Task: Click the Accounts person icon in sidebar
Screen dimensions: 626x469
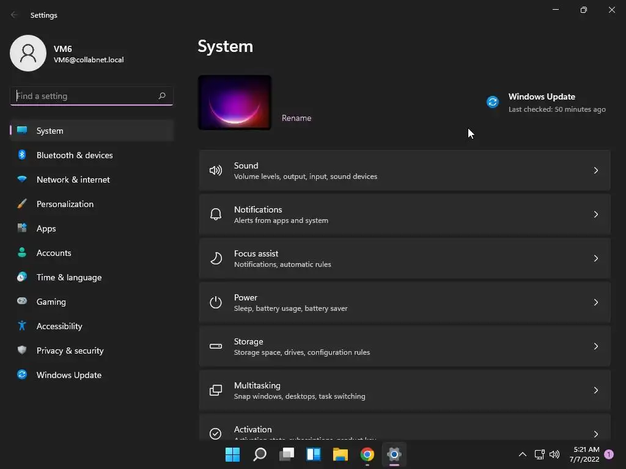Action: pos(22,252)
